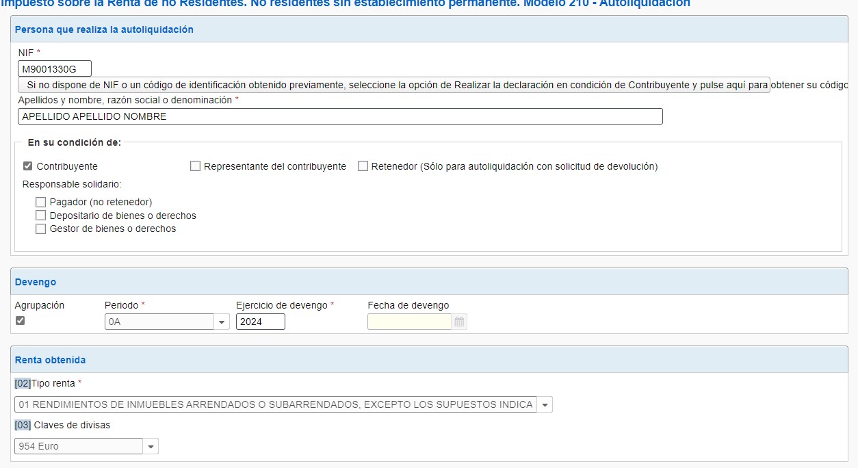Select Depositario de bienes o derechos checkbox

pos(41,216)
